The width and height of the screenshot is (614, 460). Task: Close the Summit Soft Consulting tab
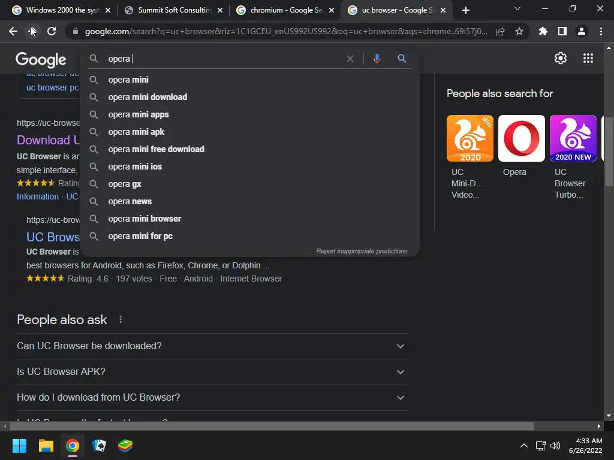[x=220, y=10]
